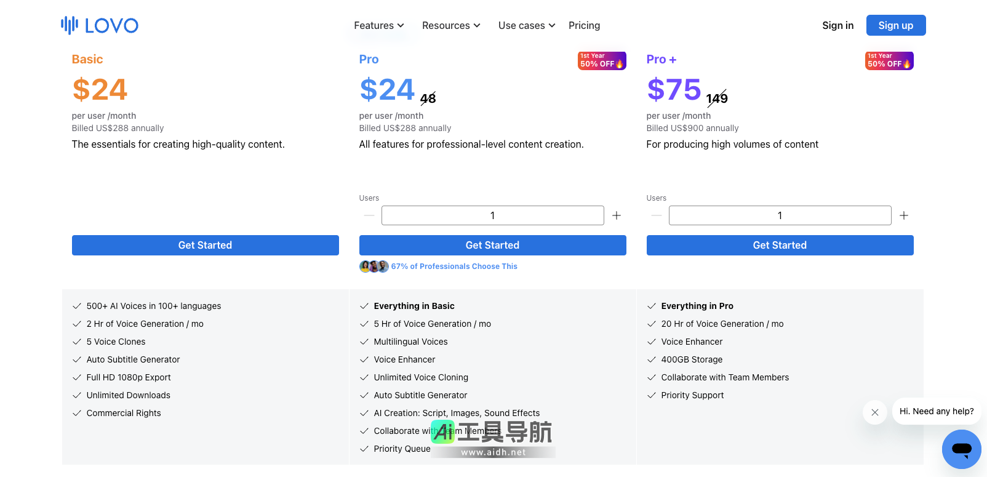Expand the Resources dropdown menu
This screenshot has height=477, width=987.
pyautogui.click(x=451, y=25)
